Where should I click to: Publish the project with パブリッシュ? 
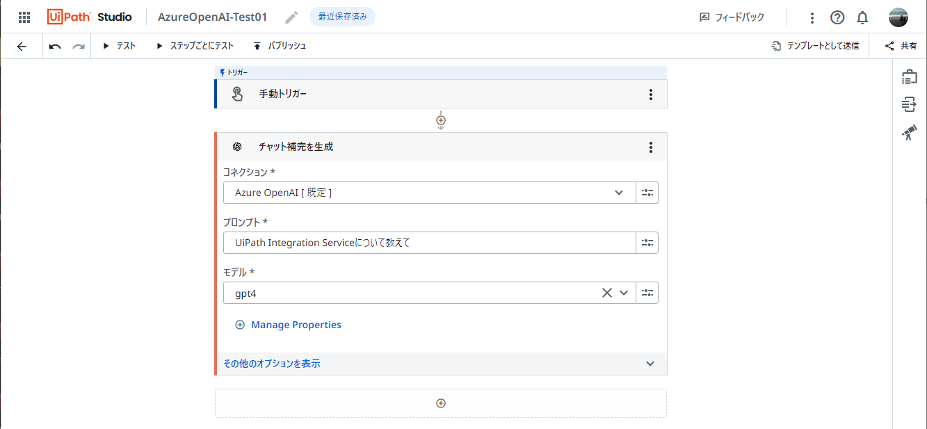(280, 46)
